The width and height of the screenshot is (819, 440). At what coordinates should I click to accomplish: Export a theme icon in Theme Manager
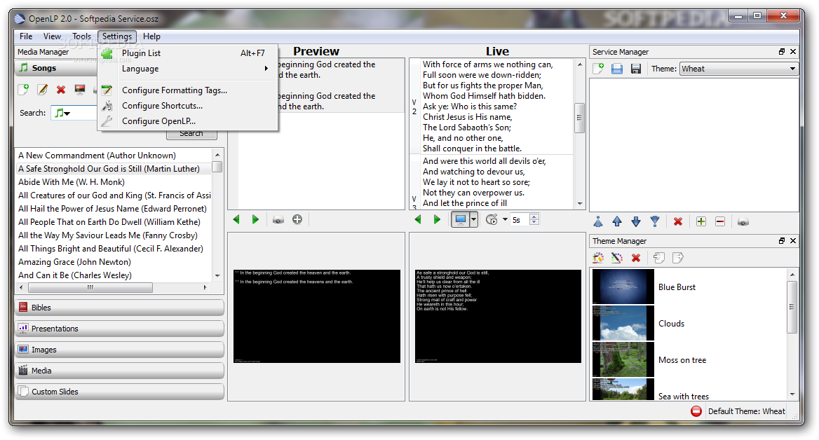pyautogui.click(x=678, y=258)
